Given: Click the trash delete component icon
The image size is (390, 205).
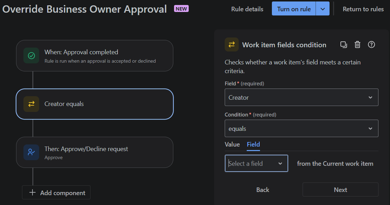Looking at the screenshot, I should (x=357, y=45).
